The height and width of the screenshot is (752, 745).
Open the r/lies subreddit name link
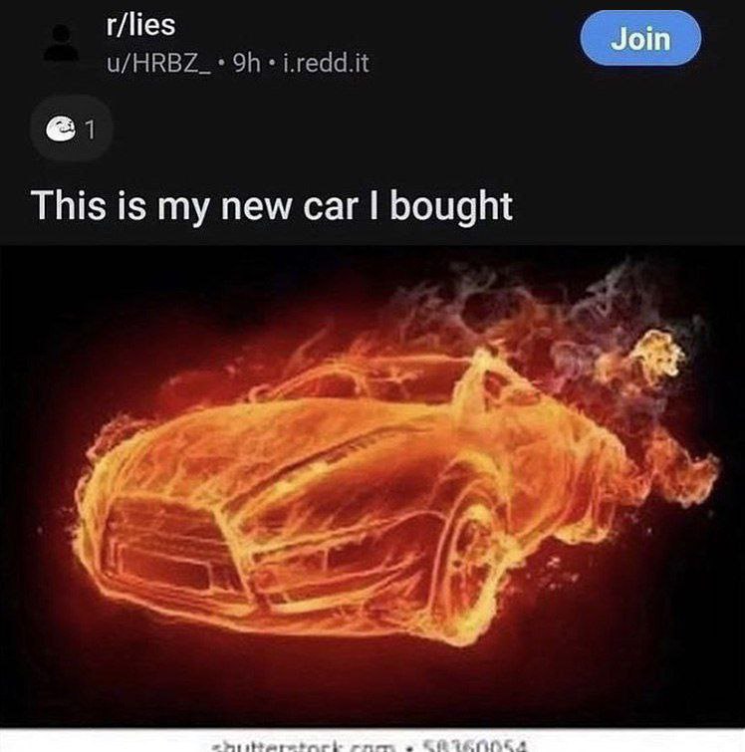140,25
